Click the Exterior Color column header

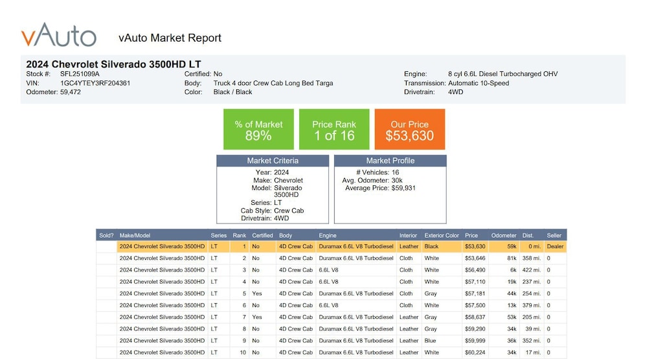[442, 235]
